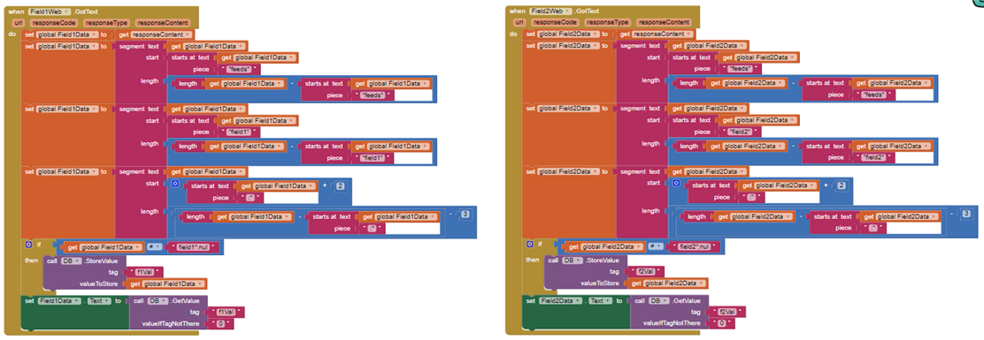Open DB dropdown in StoreValue call with f2Val tag

click(573, 261)
